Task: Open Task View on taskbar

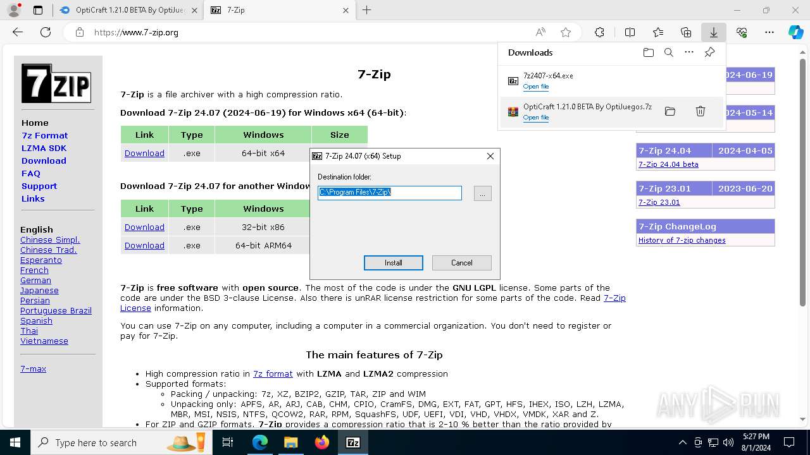Action: (x=228, y=442)
